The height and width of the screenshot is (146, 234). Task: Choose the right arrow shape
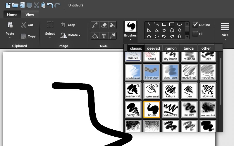(x=164, y=36)
